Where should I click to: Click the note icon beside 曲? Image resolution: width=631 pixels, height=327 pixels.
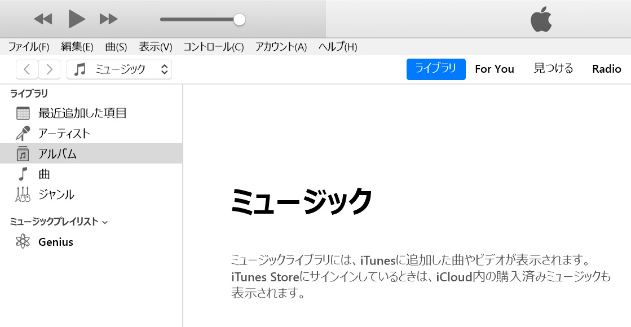(x=23, y=174)
